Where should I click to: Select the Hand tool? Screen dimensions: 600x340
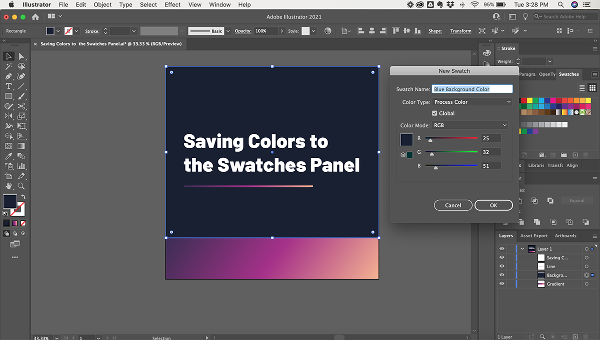click(8, 186)
